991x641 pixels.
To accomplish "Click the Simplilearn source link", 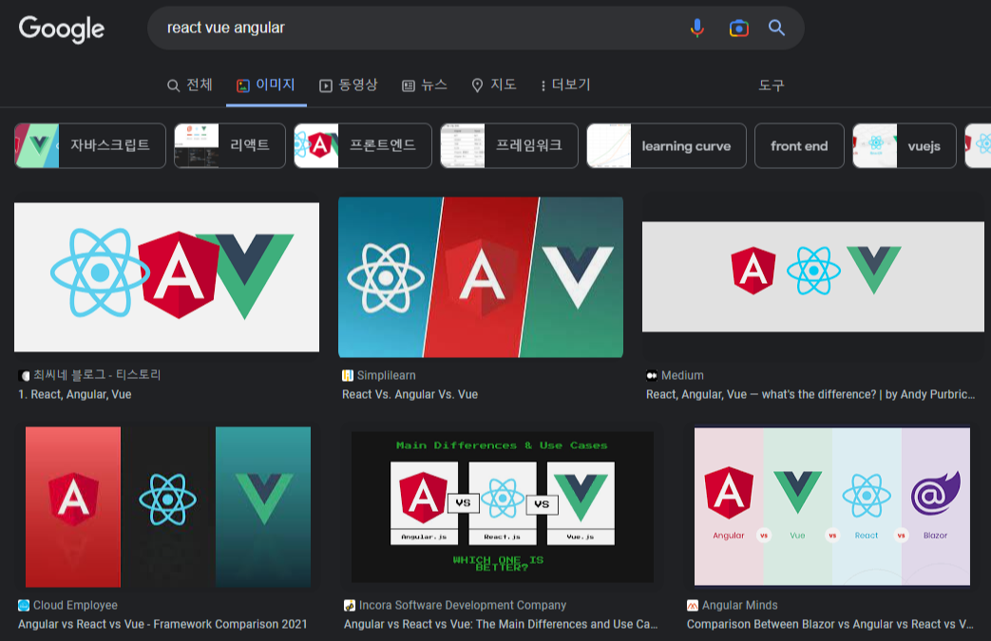I will click(386, 376).
